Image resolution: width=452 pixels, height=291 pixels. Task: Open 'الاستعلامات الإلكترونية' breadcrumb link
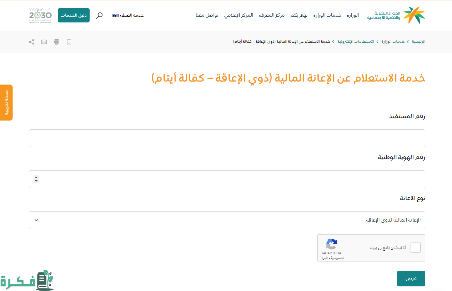[356, 42]
